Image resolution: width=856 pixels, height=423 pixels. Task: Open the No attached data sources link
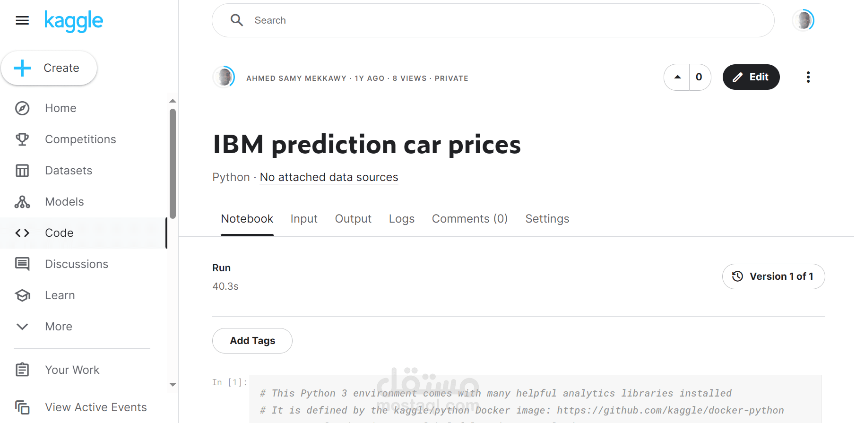[329, 177]
